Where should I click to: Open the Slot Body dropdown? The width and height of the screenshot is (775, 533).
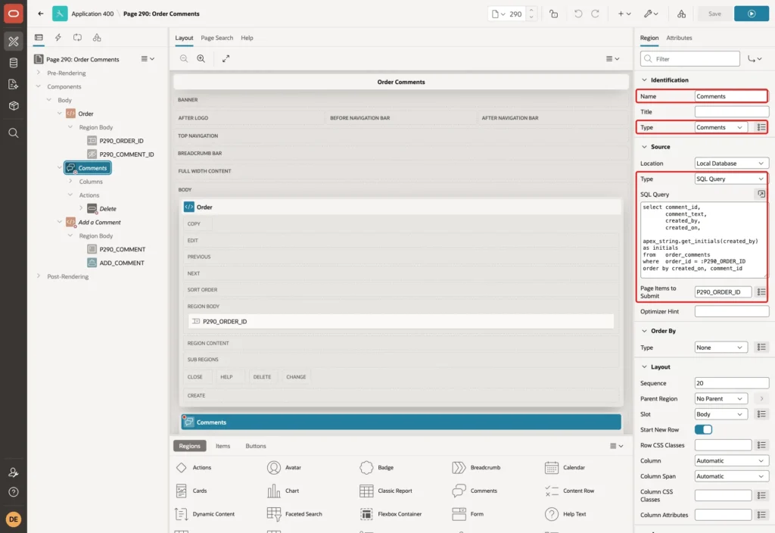tap(721, 414)
